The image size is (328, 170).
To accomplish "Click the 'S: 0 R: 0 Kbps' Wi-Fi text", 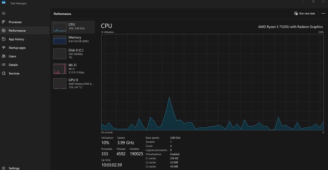I will click(76, 72).
